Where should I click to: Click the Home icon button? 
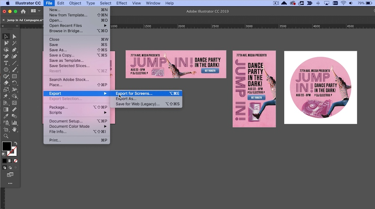point(23,11)
